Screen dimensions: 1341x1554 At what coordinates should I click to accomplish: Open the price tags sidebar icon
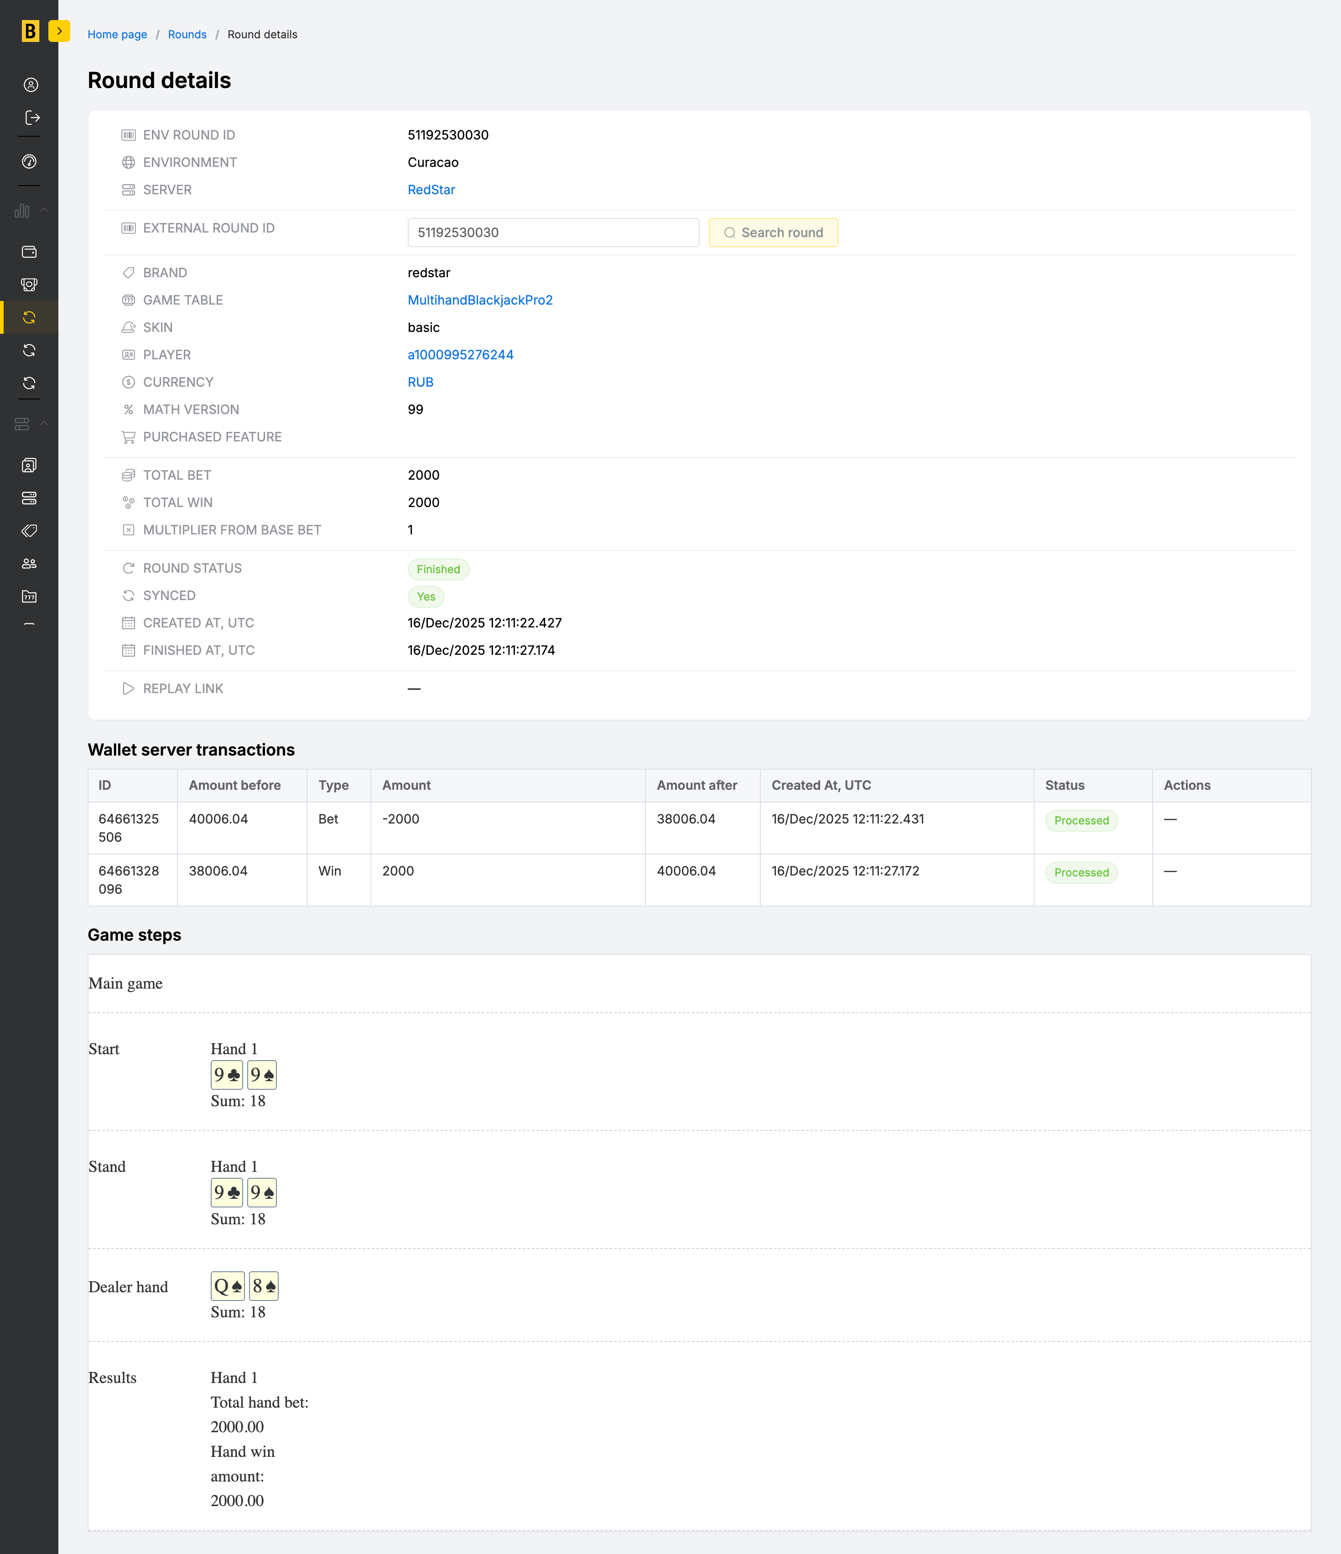tap(29, 531)
